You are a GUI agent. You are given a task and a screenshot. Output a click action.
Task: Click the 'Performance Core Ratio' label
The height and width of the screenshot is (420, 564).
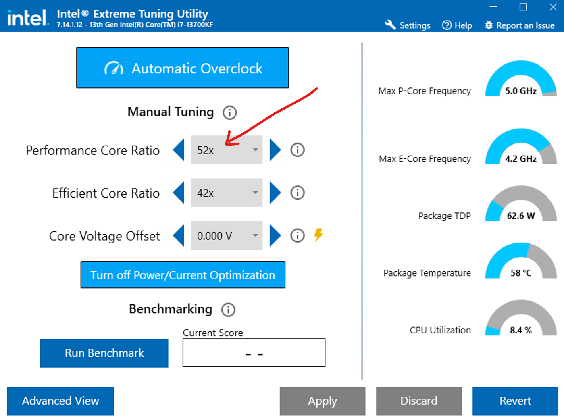coord(93,150)
